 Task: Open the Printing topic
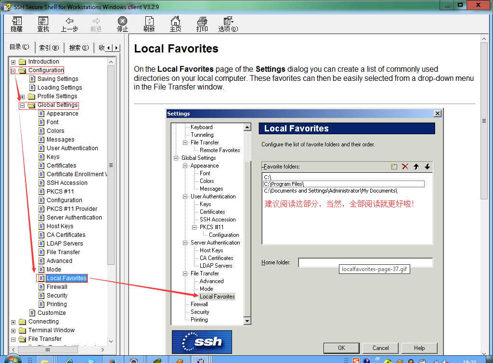(57, 304)
